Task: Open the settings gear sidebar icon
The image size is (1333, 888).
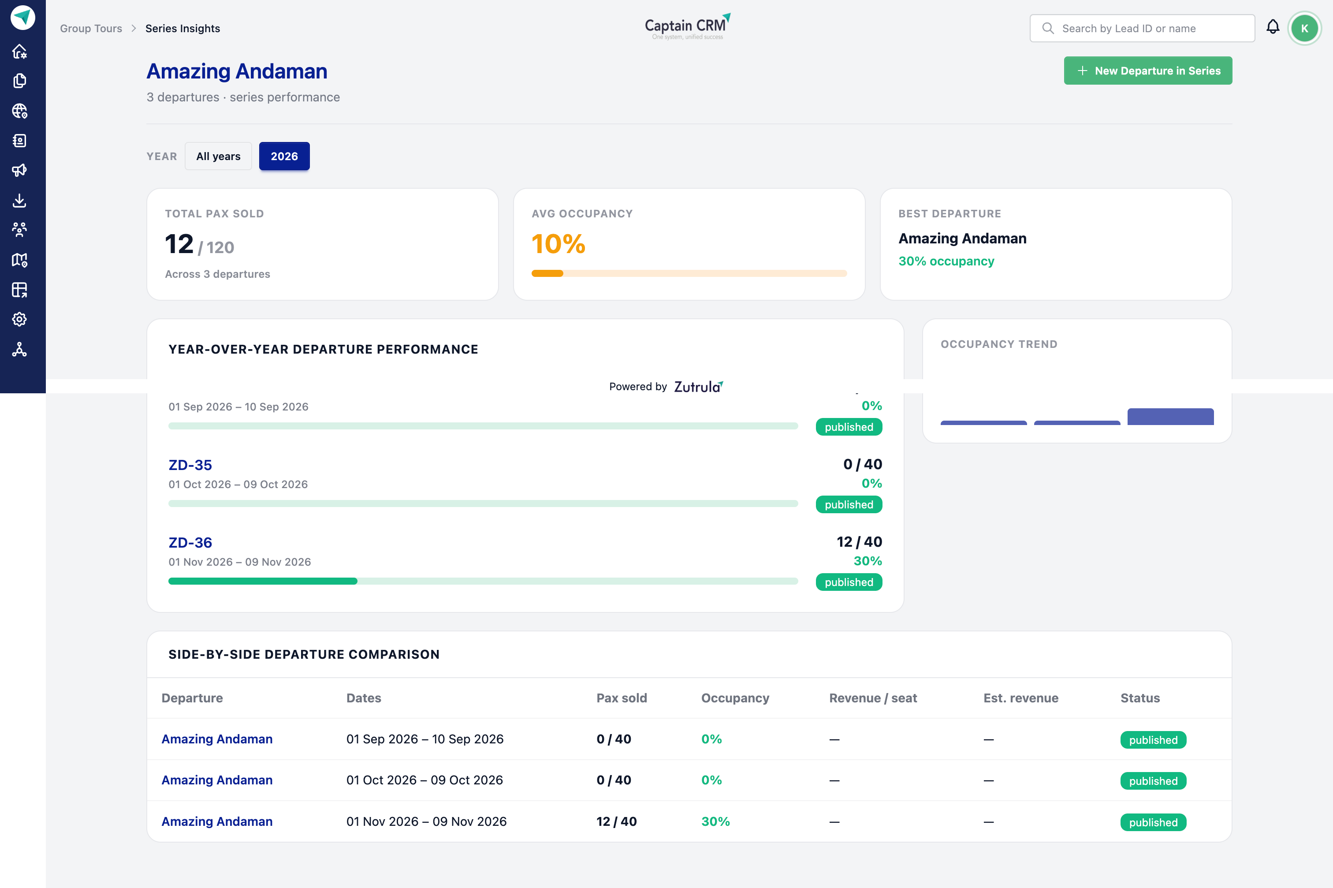Action: click(20, 319)
